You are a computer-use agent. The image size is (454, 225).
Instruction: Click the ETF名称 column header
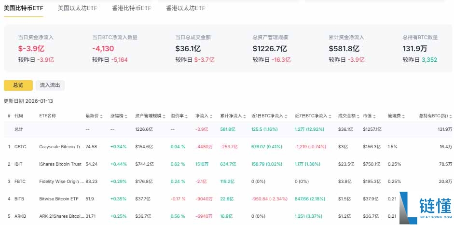[x=47, y=116]
